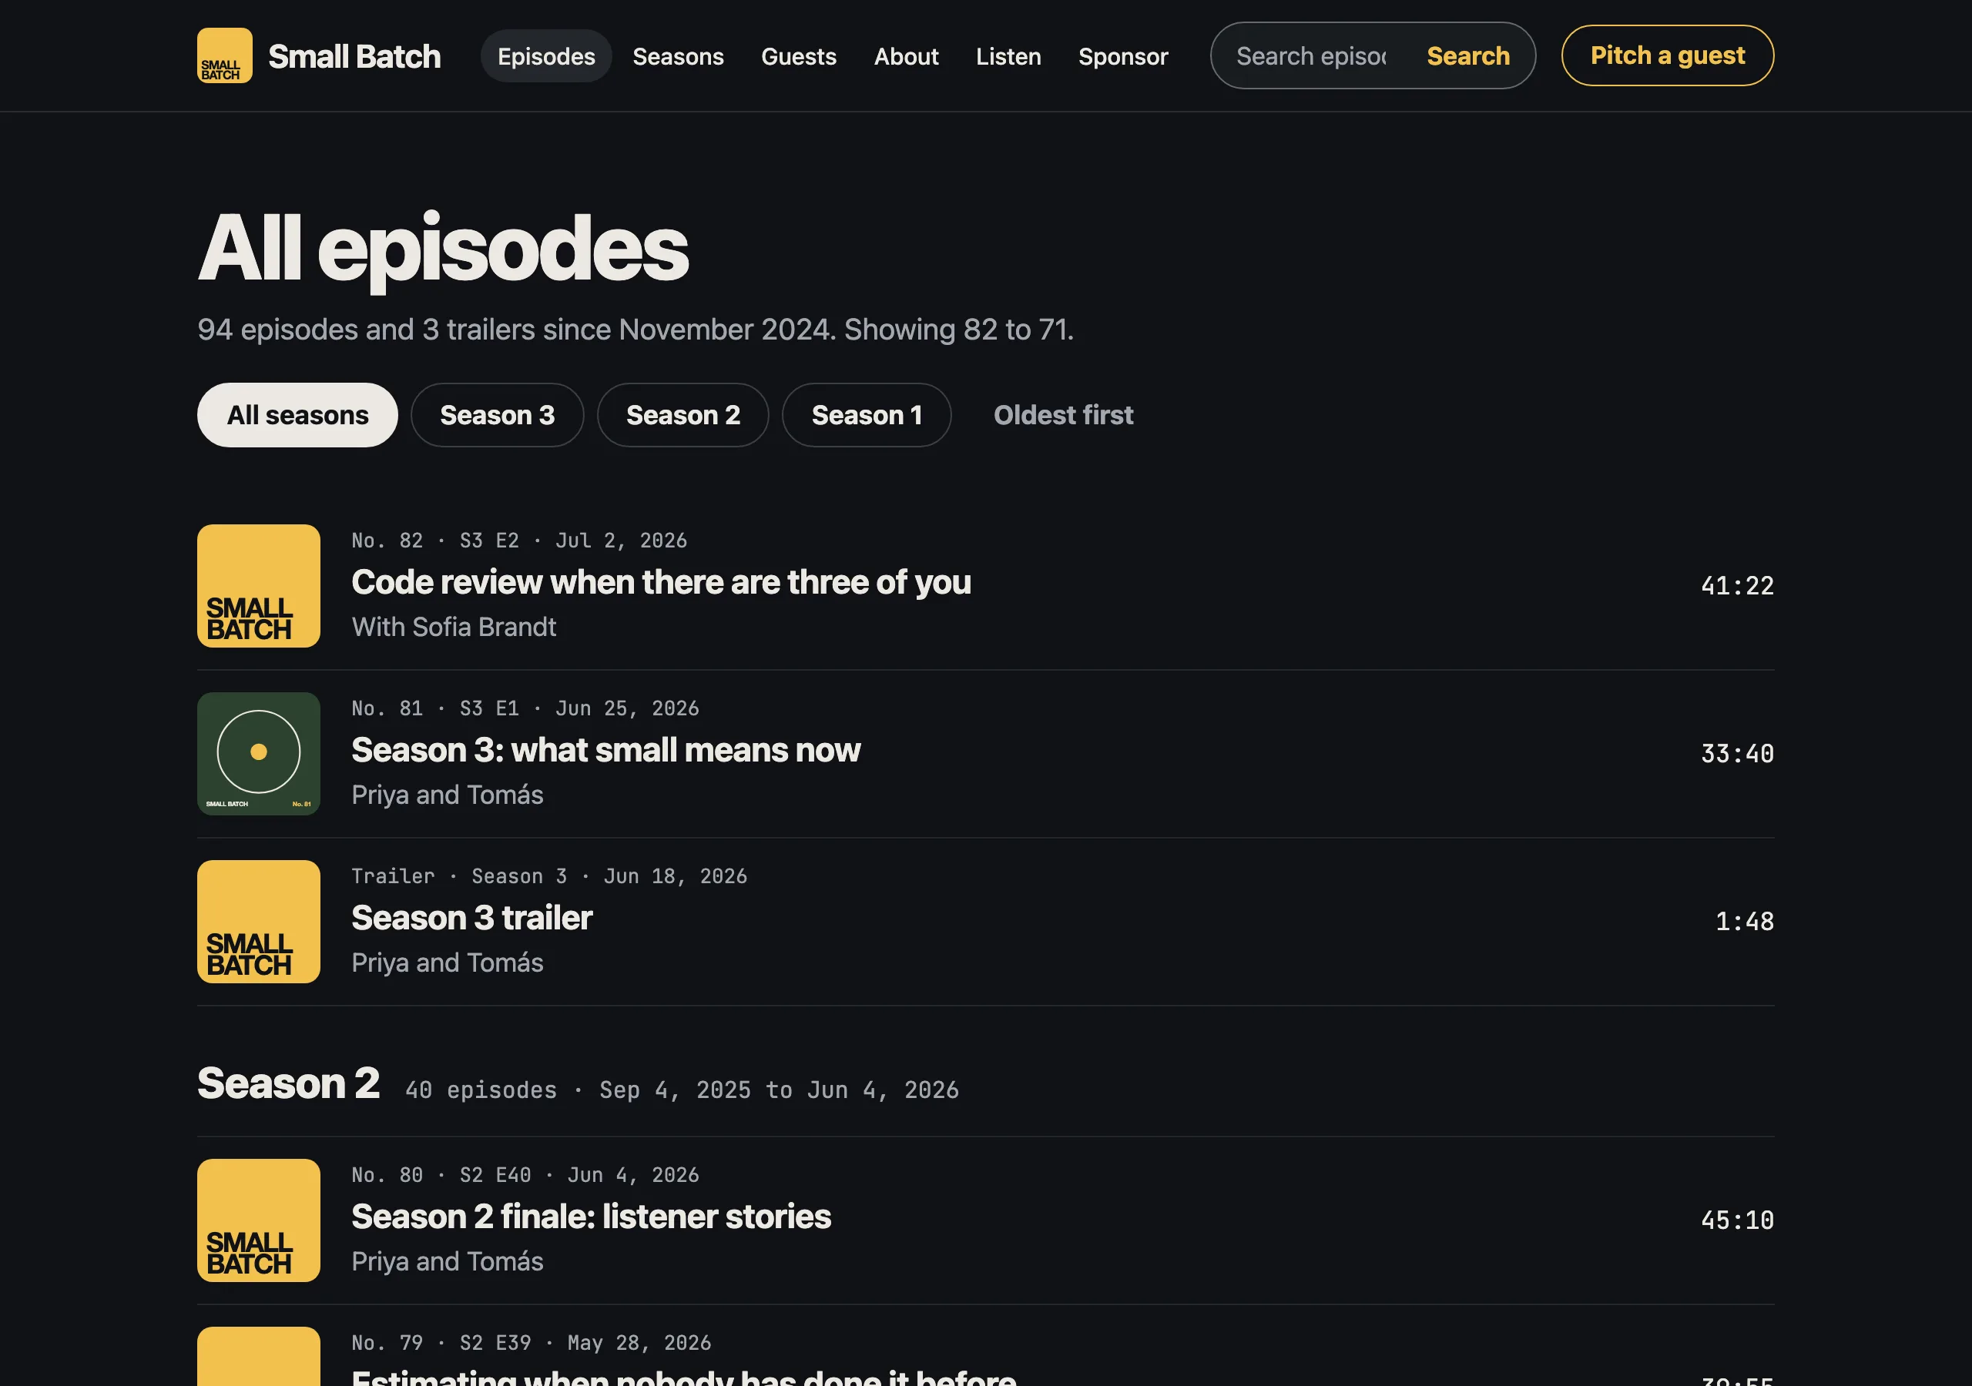This screenshot has width=1972, height=1386.
Task: Toggle Oldest first sort order
Action: point(1063,415)
